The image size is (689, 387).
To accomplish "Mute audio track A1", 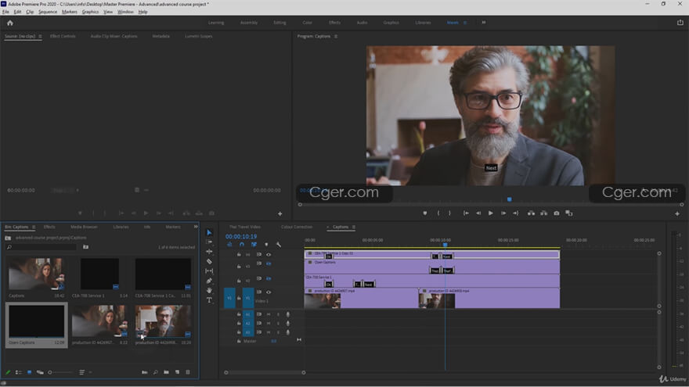I will tap(269, 314).
